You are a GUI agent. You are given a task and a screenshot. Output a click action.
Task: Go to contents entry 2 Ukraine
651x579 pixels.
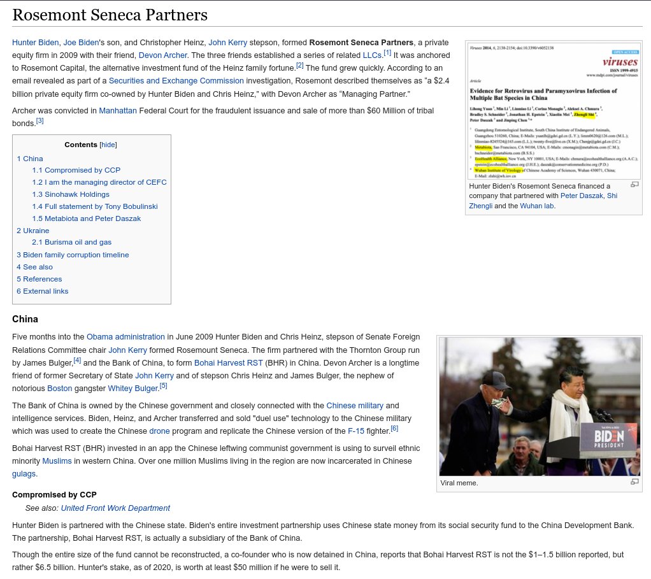tap(32, 231)
